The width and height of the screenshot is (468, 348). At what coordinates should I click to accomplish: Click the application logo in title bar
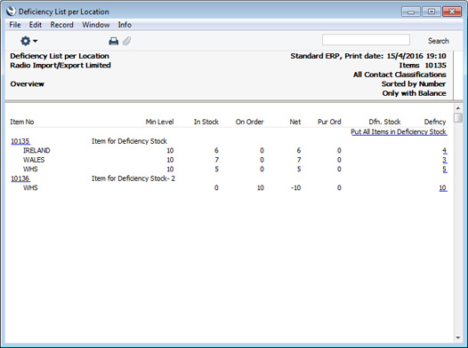coord(11,12)
